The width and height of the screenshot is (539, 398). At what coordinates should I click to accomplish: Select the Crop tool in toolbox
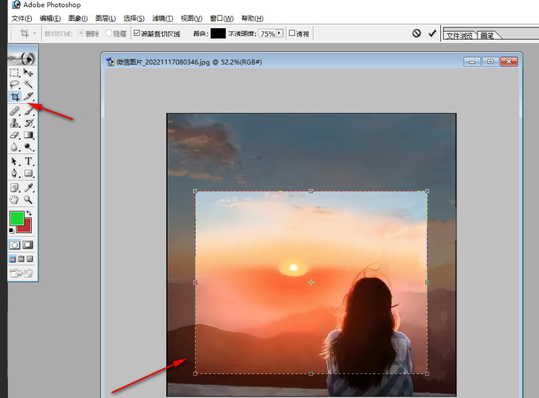[15, 96]
